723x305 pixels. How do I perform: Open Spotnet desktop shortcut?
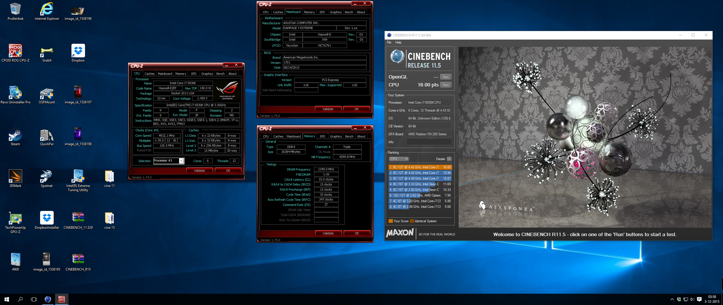tap(47, 178)
